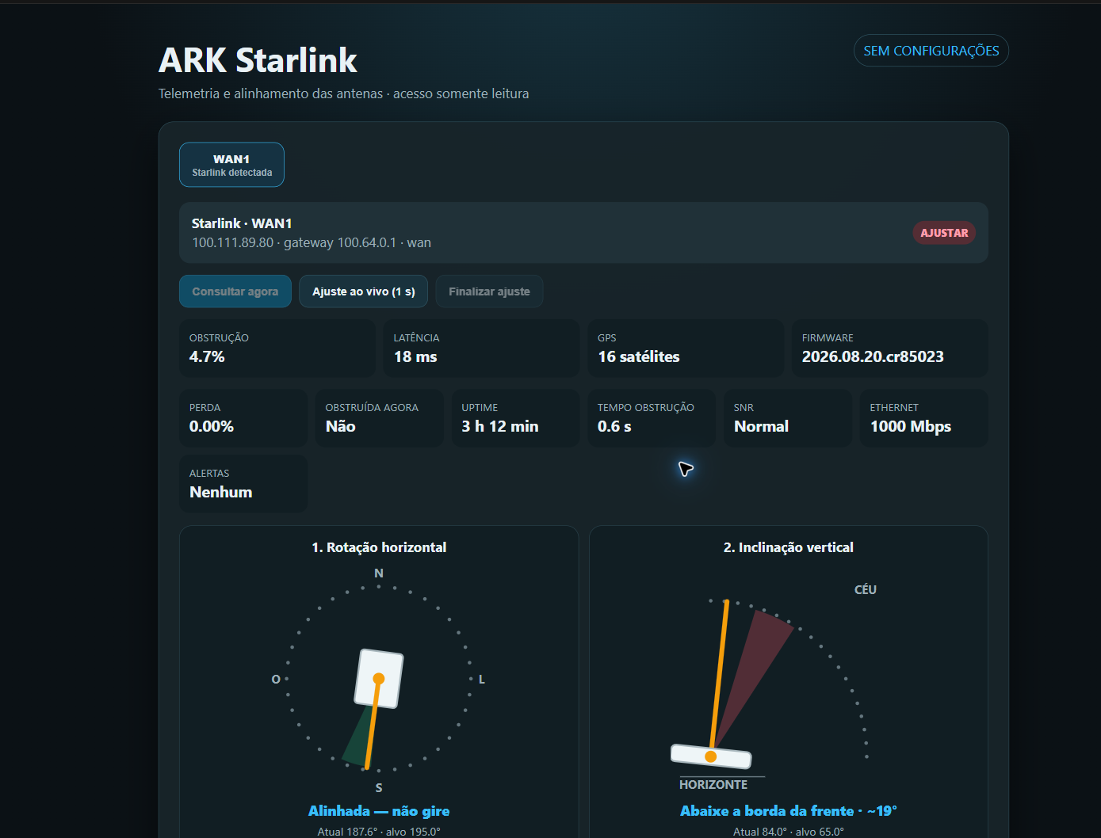Click Finalizar ajuste button

[489, 291]
